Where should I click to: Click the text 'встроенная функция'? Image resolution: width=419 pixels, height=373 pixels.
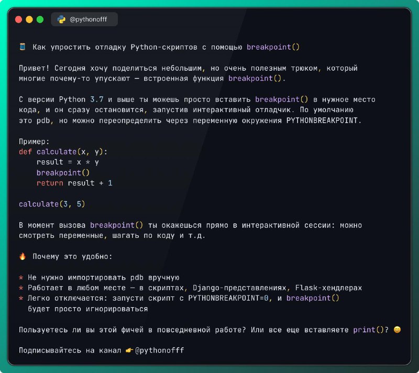pos(184,79)
